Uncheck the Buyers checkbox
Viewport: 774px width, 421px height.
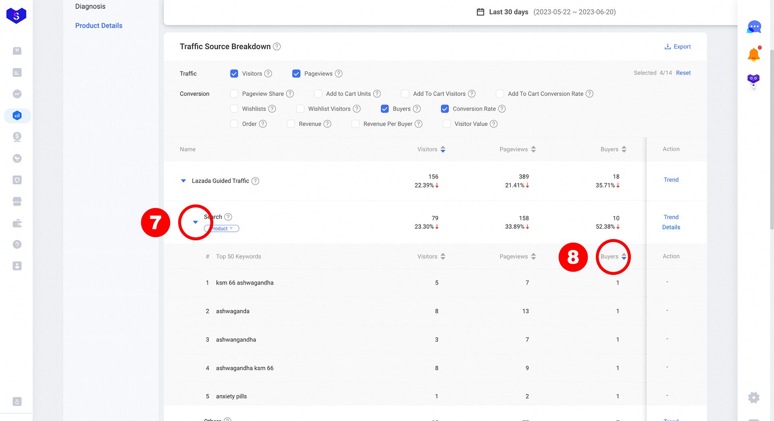(x=385, y=109)
